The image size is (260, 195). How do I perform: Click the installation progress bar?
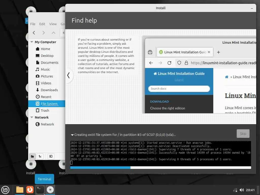pos(160,168)
